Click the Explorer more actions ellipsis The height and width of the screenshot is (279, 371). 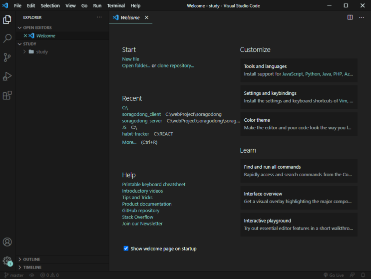click(x=99, y=17)
